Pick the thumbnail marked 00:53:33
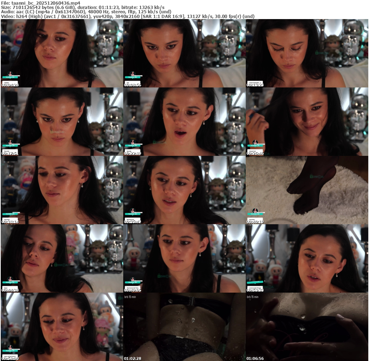Screen dimensions: 369x361 point(307,258)
